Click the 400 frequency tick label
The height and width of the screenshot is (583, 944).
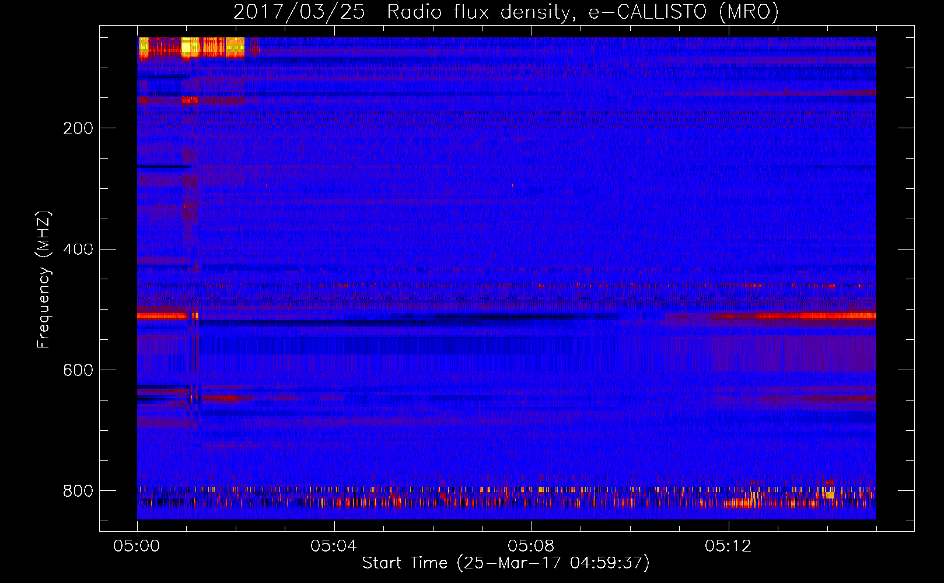(78, 250)
